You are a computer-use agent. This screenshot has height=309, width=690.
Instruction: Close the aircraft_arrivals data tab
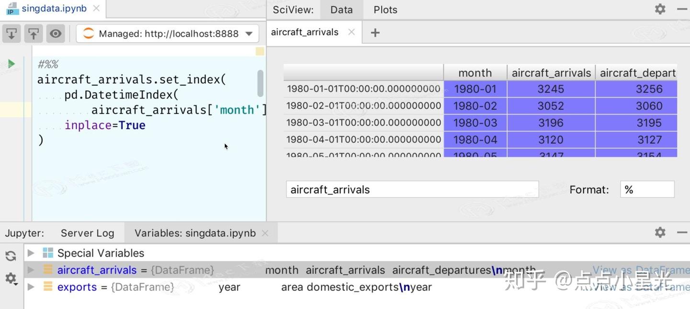click(351, 32)
